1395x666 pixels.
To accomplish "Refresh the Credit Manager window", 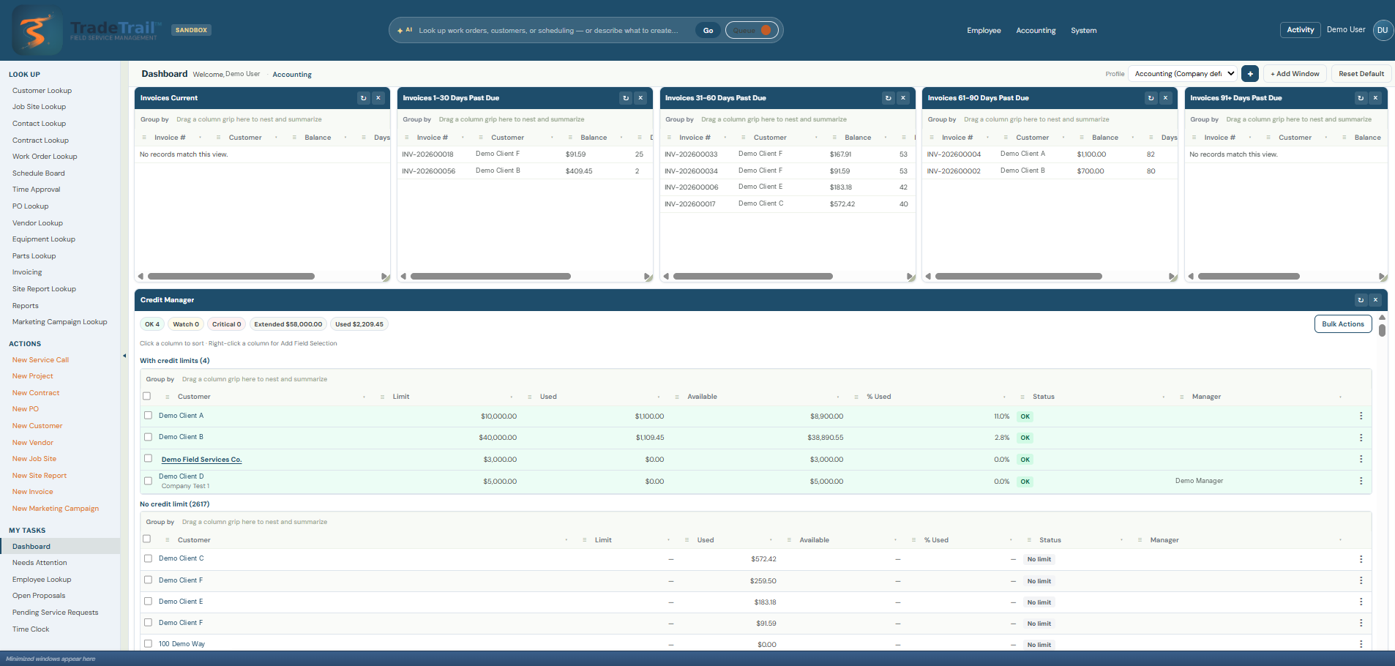I will click(x=1361, y=300).
